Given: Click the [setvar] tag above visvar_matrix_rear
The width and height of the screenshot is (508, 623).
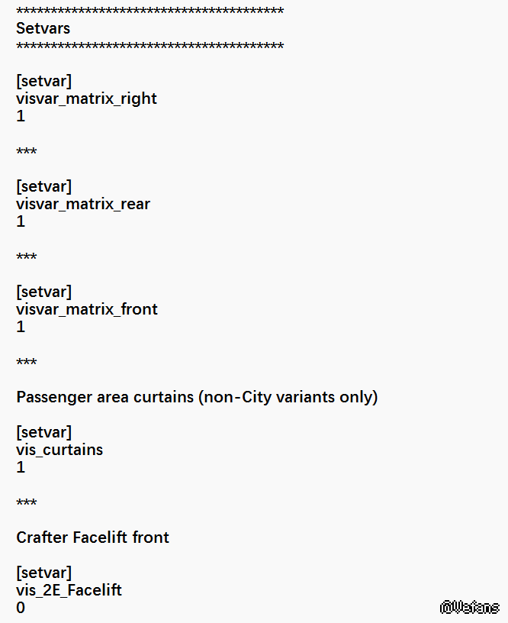Looking at the screenshot, I should click(x=43, y=186).
